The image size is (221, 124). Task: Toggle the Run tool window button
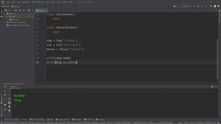(25, 120)
